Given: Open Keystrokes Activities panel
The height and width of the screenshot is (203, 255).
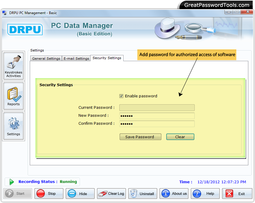Looking at the screenshot, I should 13,66.
